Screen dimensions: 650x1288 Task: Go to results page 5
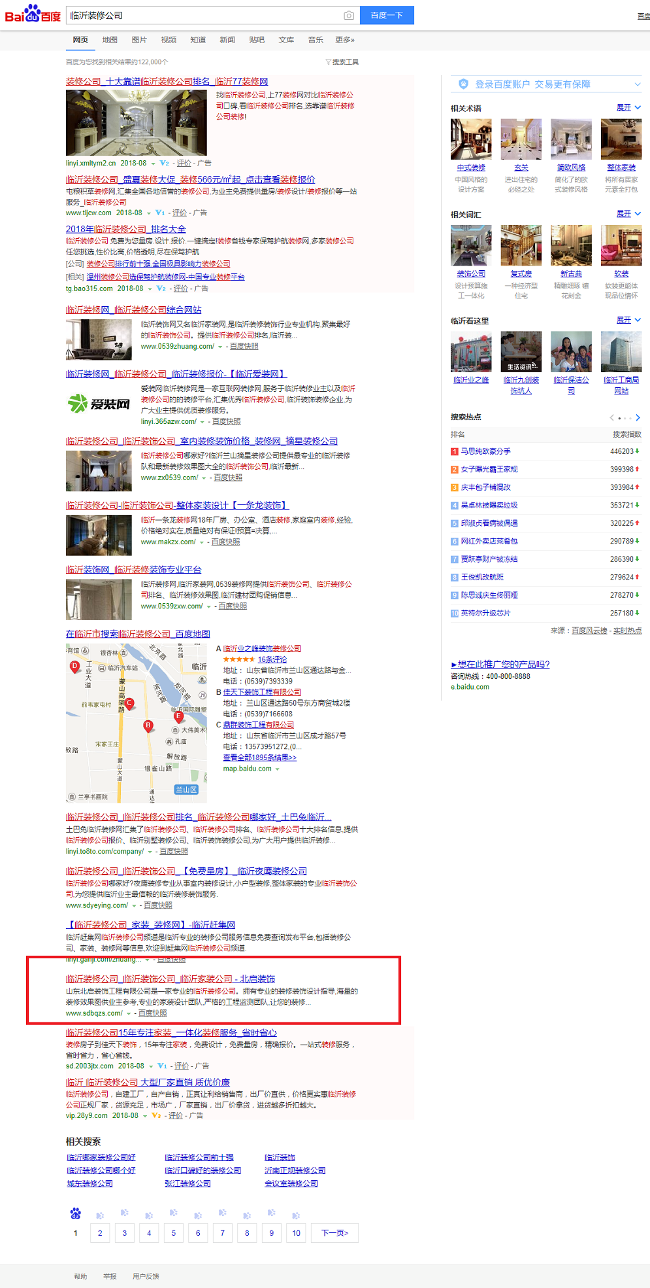(x=173, y=1233)
